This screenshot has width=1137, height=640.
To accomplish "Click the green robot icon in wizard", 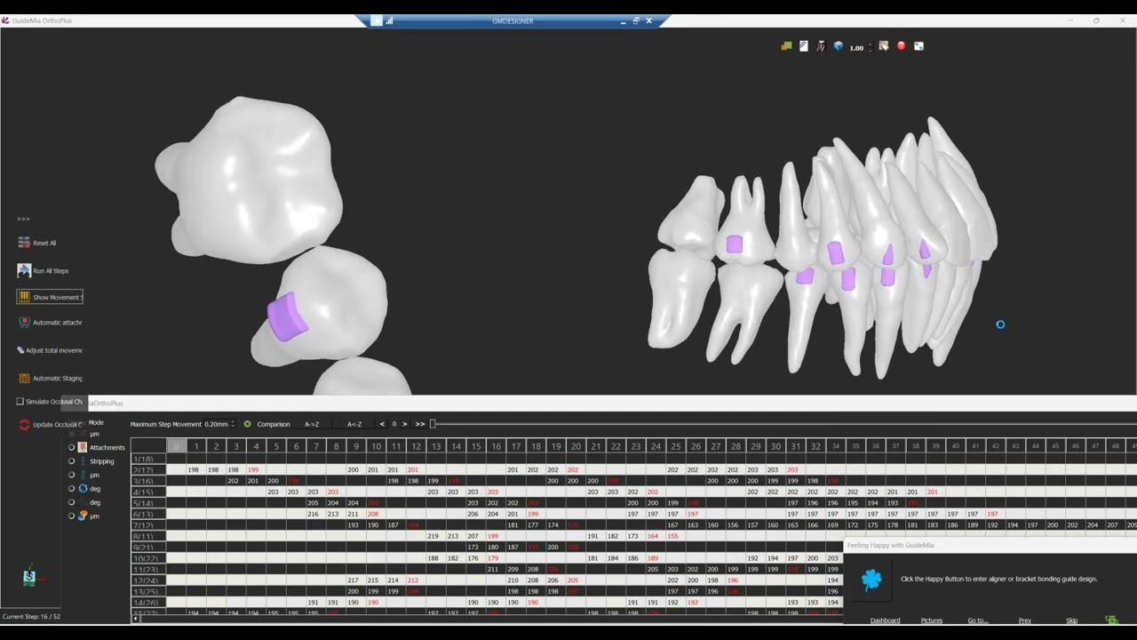I will pos(1110,620).
